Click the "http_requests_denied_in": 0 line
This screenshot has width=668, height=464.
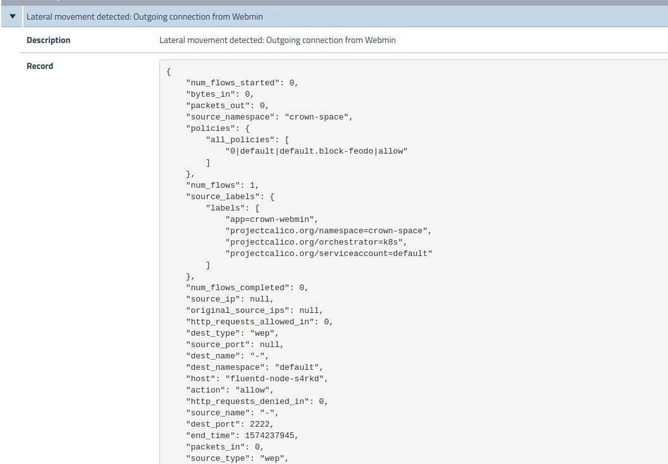[x=257, y=401]
